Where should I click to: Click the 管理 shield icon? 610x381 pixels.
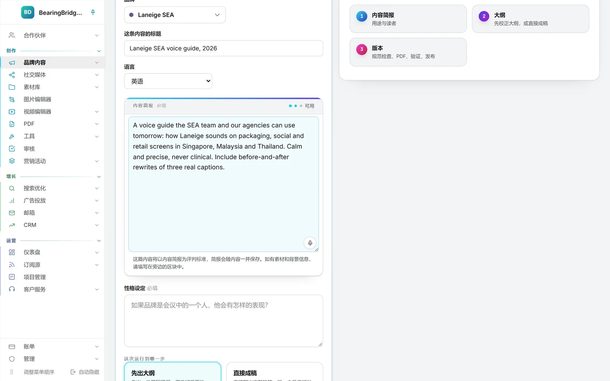(x=12, y=359)
